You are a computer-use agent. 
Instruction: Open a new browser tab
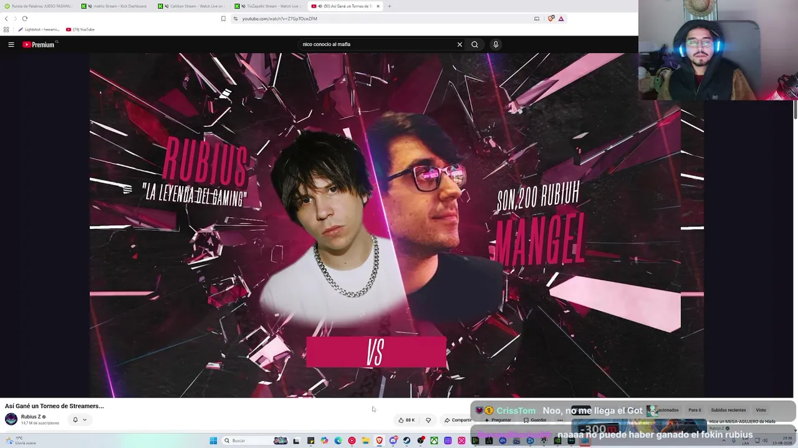point(390,6)
